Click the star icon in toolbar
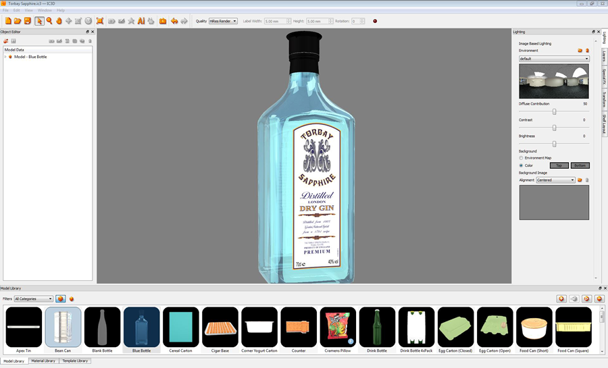 [x=132, y=21]
